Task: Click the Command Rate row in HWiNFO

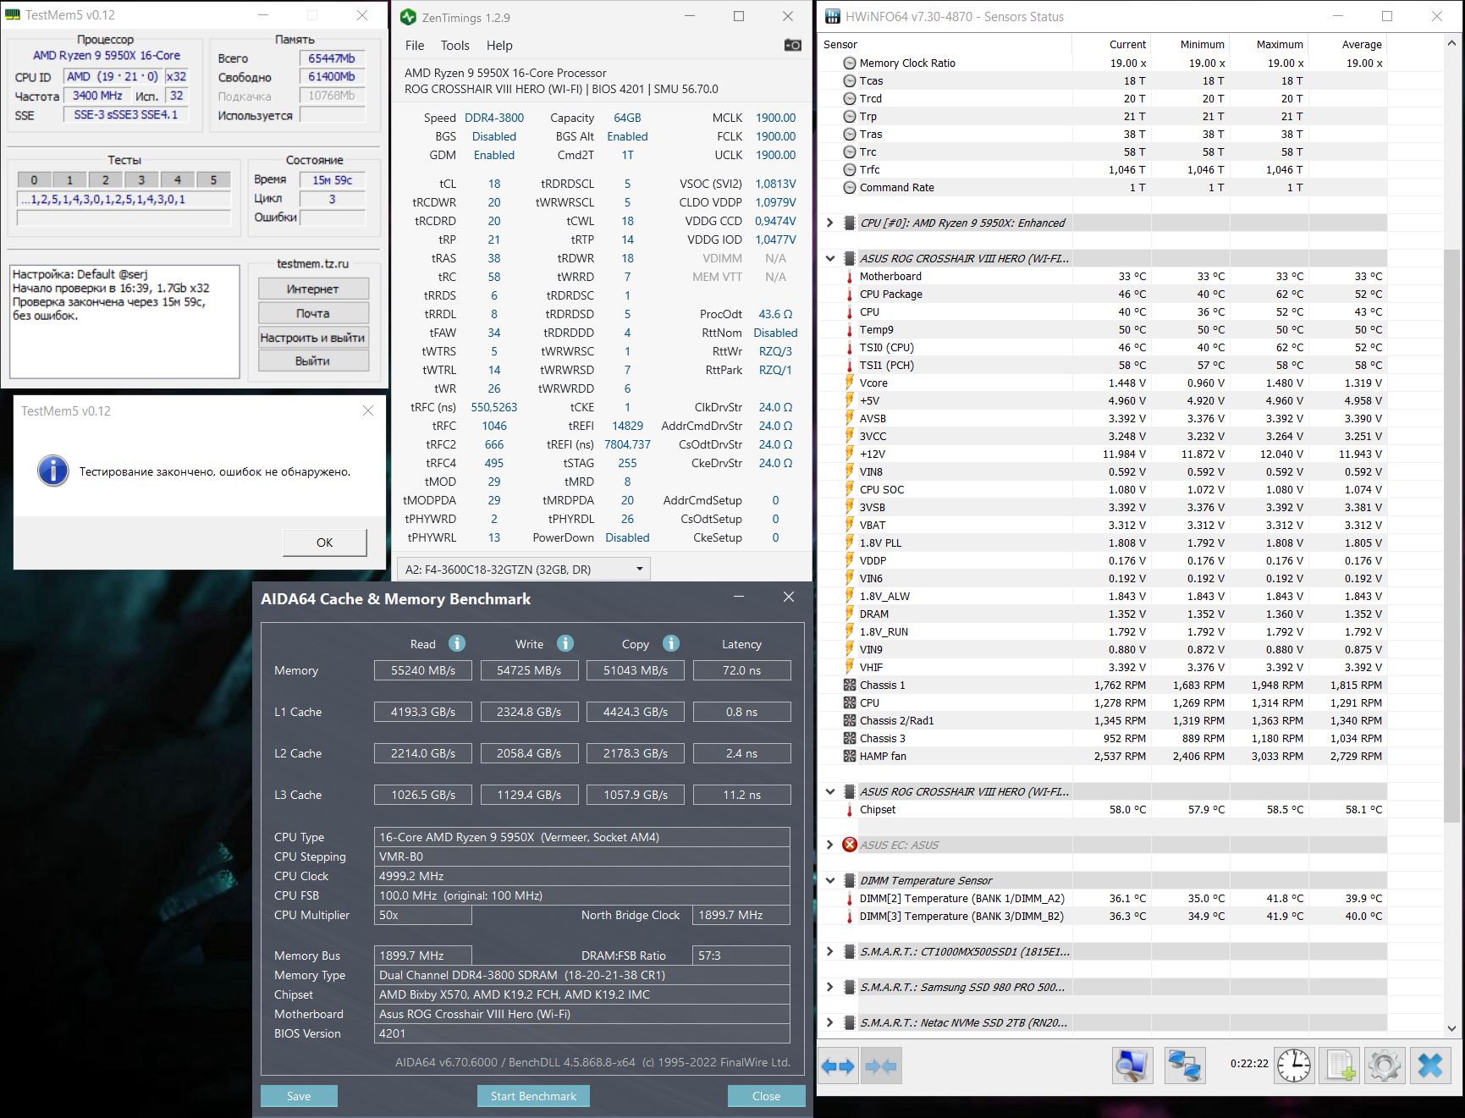Action: coord(1103,188)
